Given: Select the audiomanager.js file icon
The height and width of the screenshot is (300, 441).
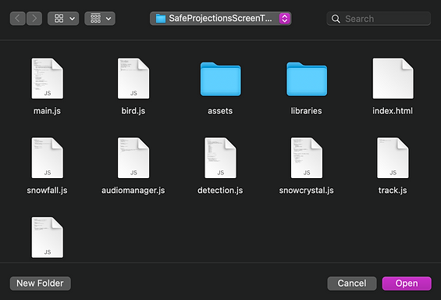Looking at the screenshot, I should pos(133,158).
